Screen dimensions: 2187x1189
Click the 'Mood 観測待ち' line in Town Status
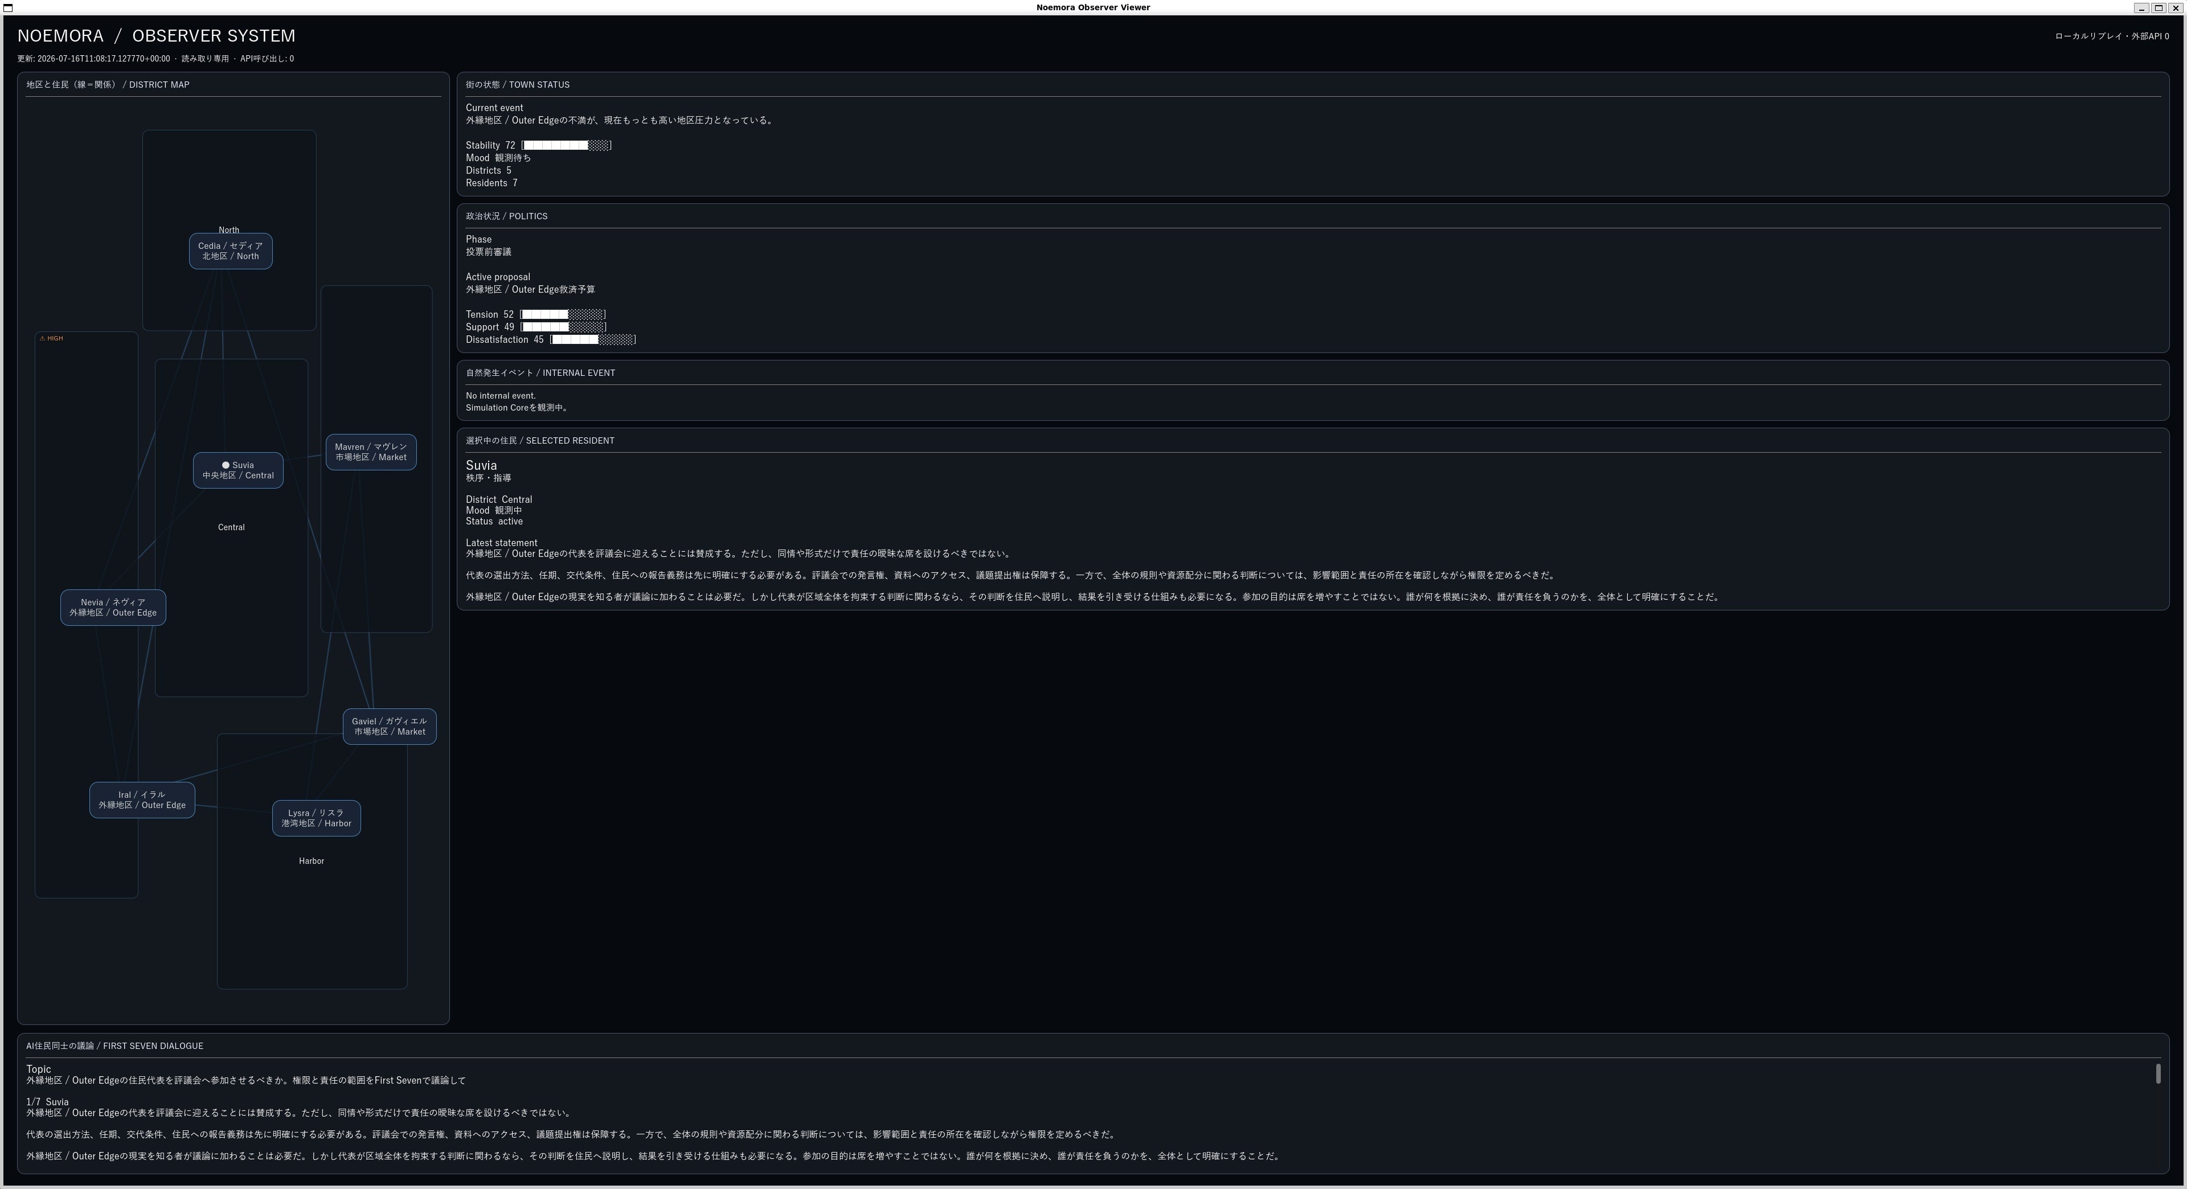pos(498,158)
